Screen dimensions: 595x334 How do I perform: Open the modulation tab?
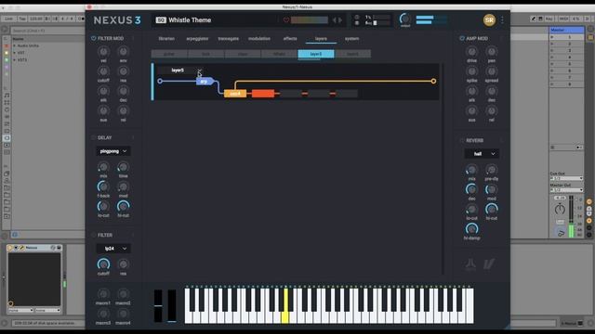point(259,39)
